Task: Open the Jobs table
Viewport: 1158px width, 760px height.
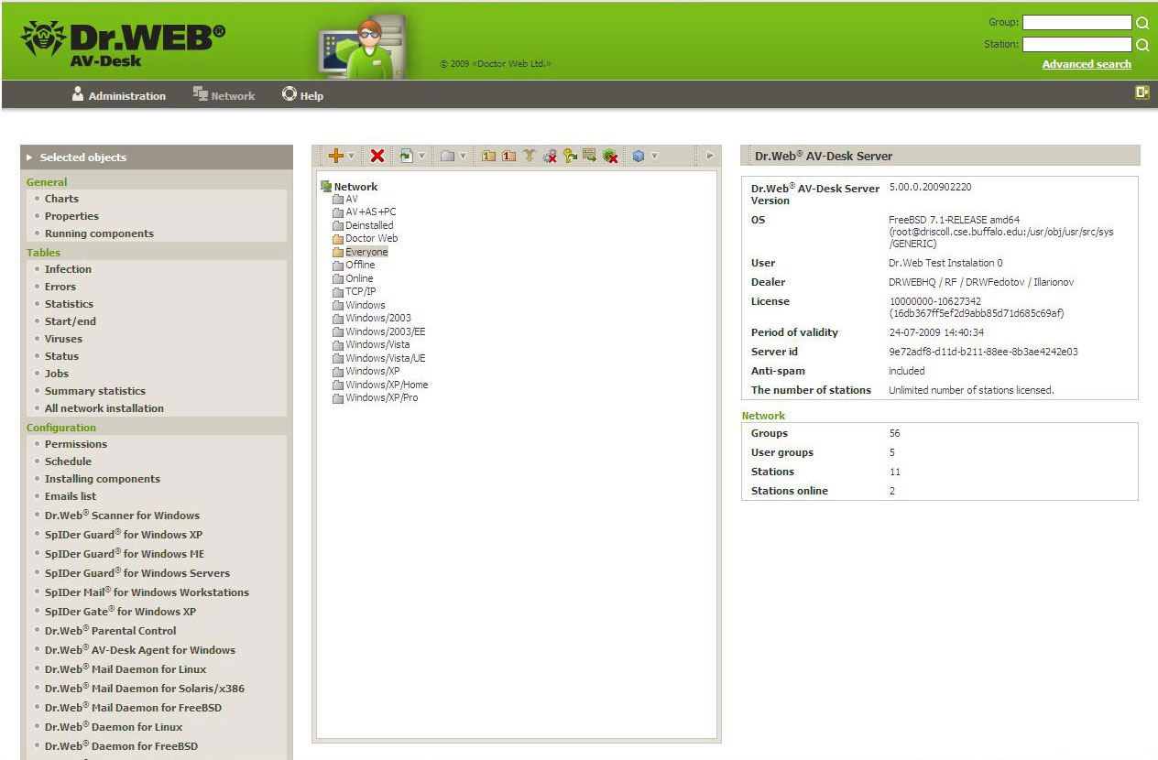Action: pos(57,374)
